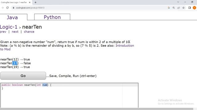Restore down the browser window

192,2
